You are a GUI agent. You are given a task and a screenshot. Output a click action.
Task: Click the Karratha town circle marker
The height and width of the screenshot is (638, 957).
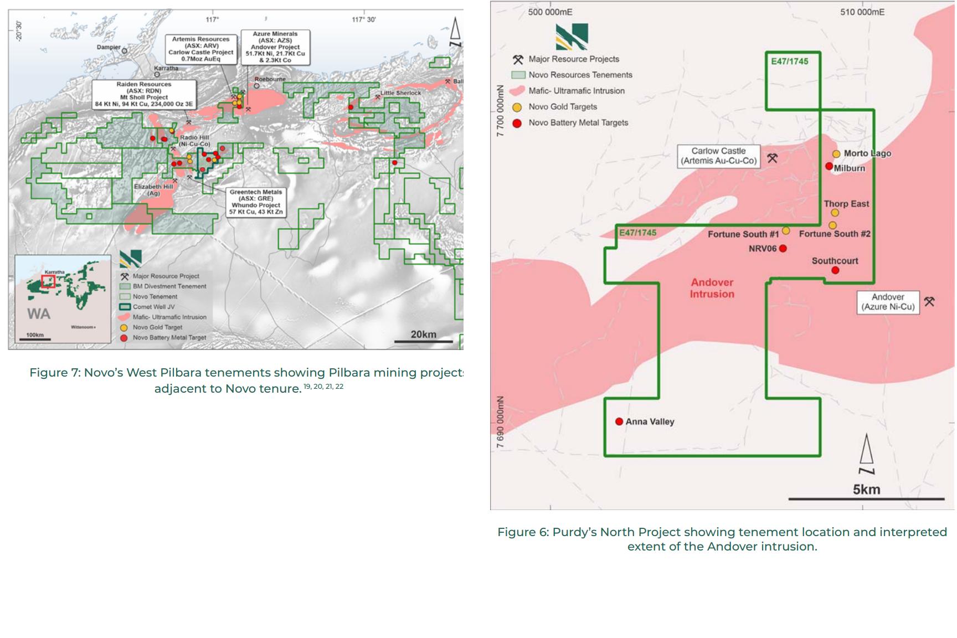pyautogui.click(x=157, y=74)
